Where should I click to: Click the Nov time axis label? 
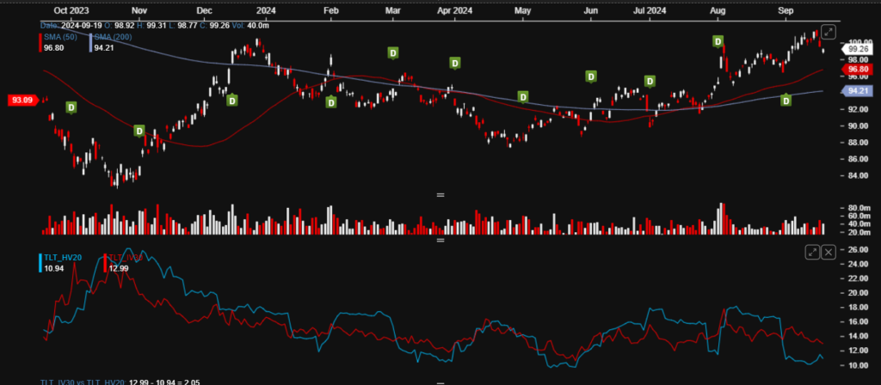click(x=139, y=10)
